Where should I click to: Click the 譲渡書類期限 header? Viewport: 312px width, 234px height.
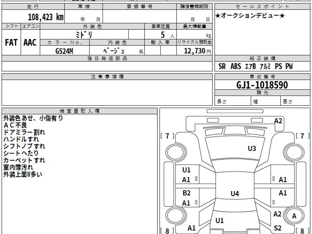194,7
